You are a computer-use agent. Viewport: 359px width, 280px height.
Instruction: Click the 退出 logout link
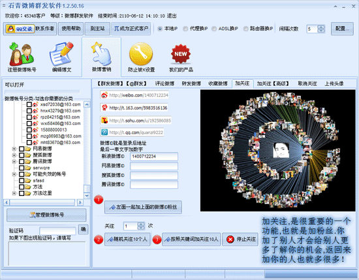click(x=172, y=16)
